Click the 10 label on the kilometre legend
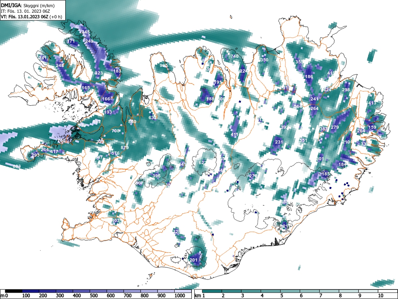The width and height of the screenshot is (398, 299). [380, 296]
